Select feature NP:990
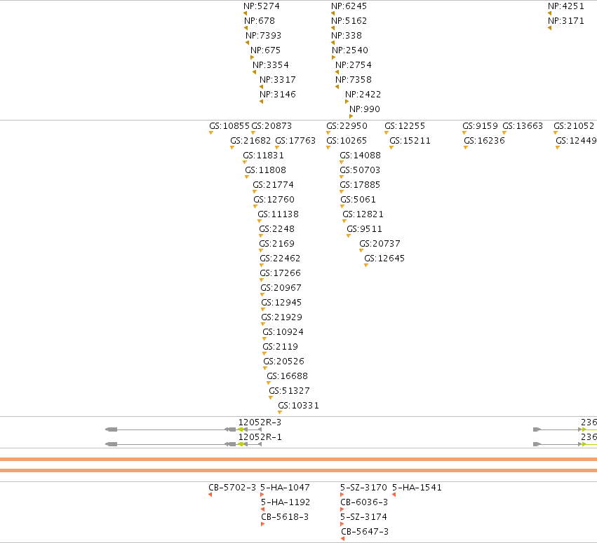597x543 pixels. pos(365,109)
